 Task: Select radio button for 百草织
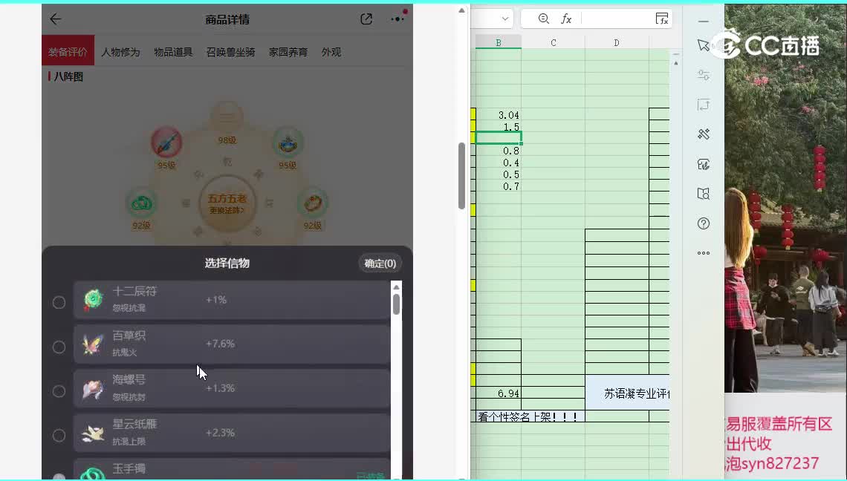tap(59, 347)
